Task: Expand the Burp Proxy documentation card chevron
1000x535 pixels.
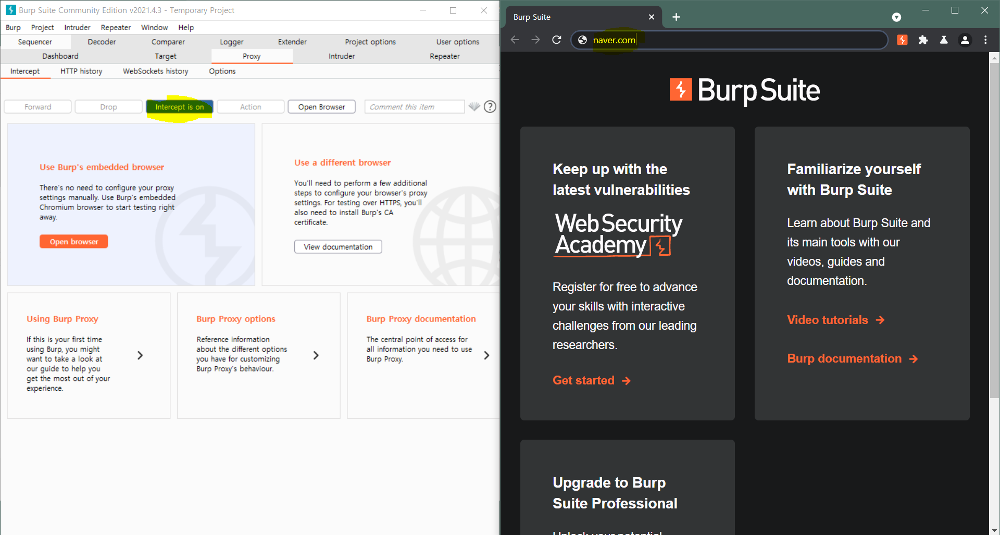Action: [486, 355]
